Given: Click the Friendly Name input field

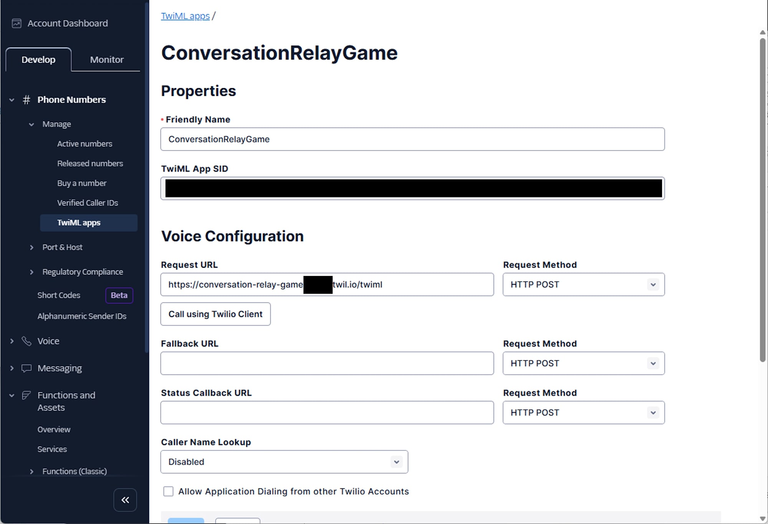Looking at the screenshot, I should pos(412,139).
